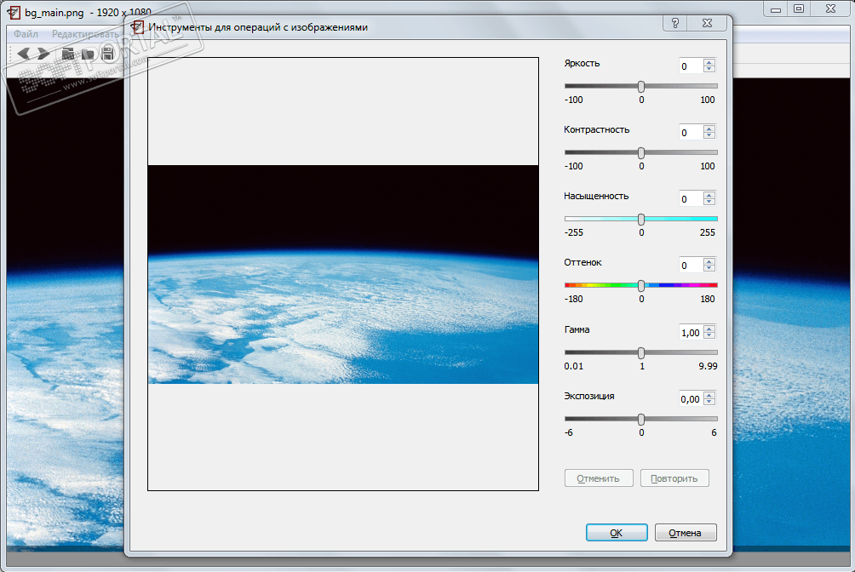
Task: Click the 9.99 gamma scale maximum label
Action: click(708, 366)
